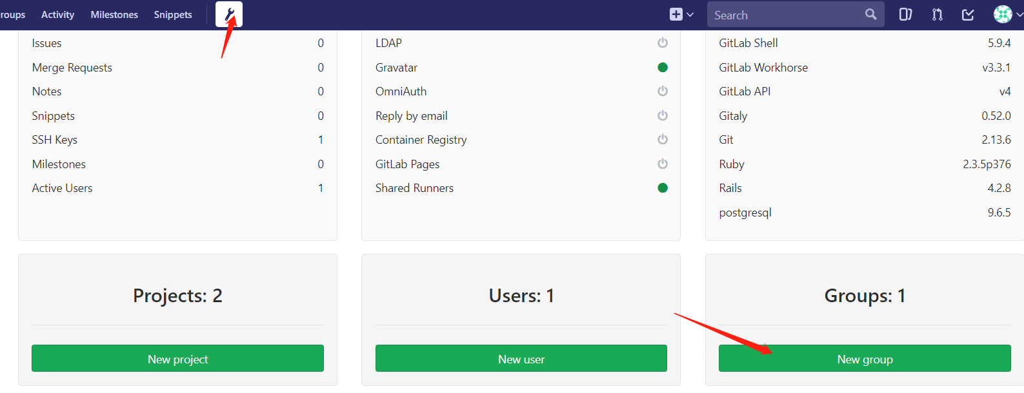Click the LDAP feature label
1024x393 pixels.
pos(388,43)
